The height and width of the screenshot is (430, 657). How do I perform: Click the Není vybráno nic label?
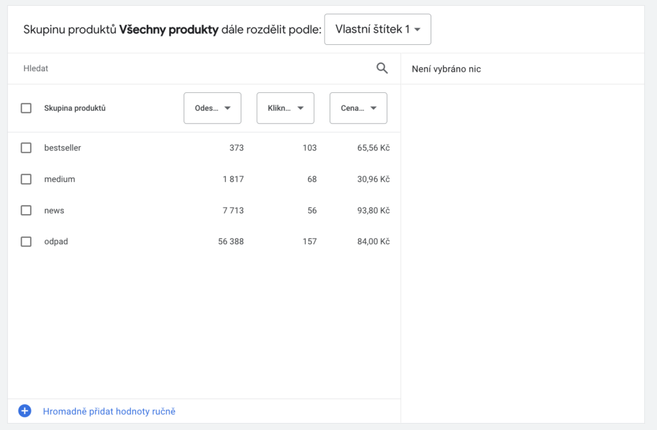click(447, 69)
